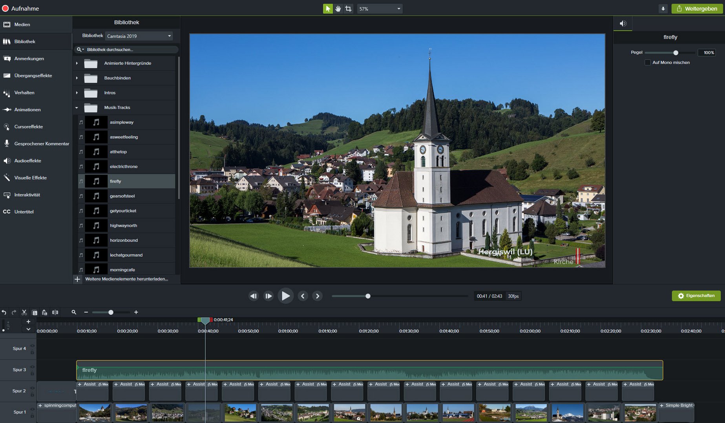Open the Übergangseffekte tab
This screenshot has width=725, height=423.
tap(36, 76)
